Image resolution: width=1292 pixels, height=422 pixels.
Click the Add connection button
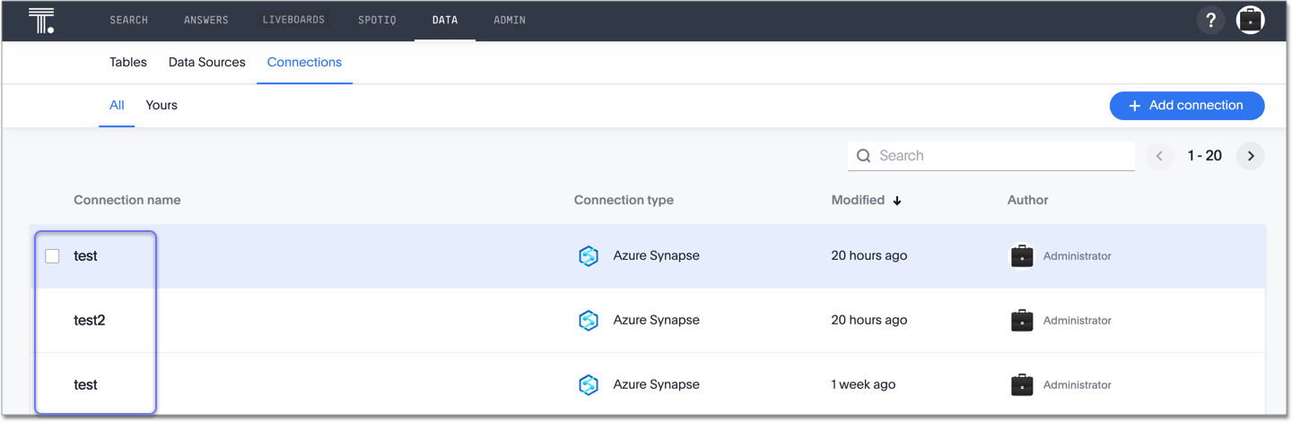click(1186, 106)
